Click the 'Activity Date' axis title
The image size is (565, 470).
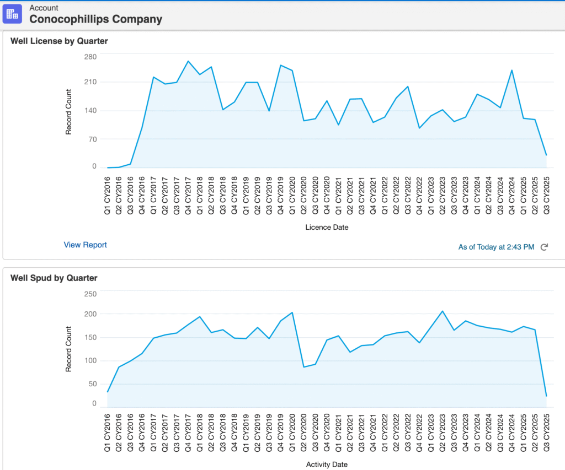[327, 464]
